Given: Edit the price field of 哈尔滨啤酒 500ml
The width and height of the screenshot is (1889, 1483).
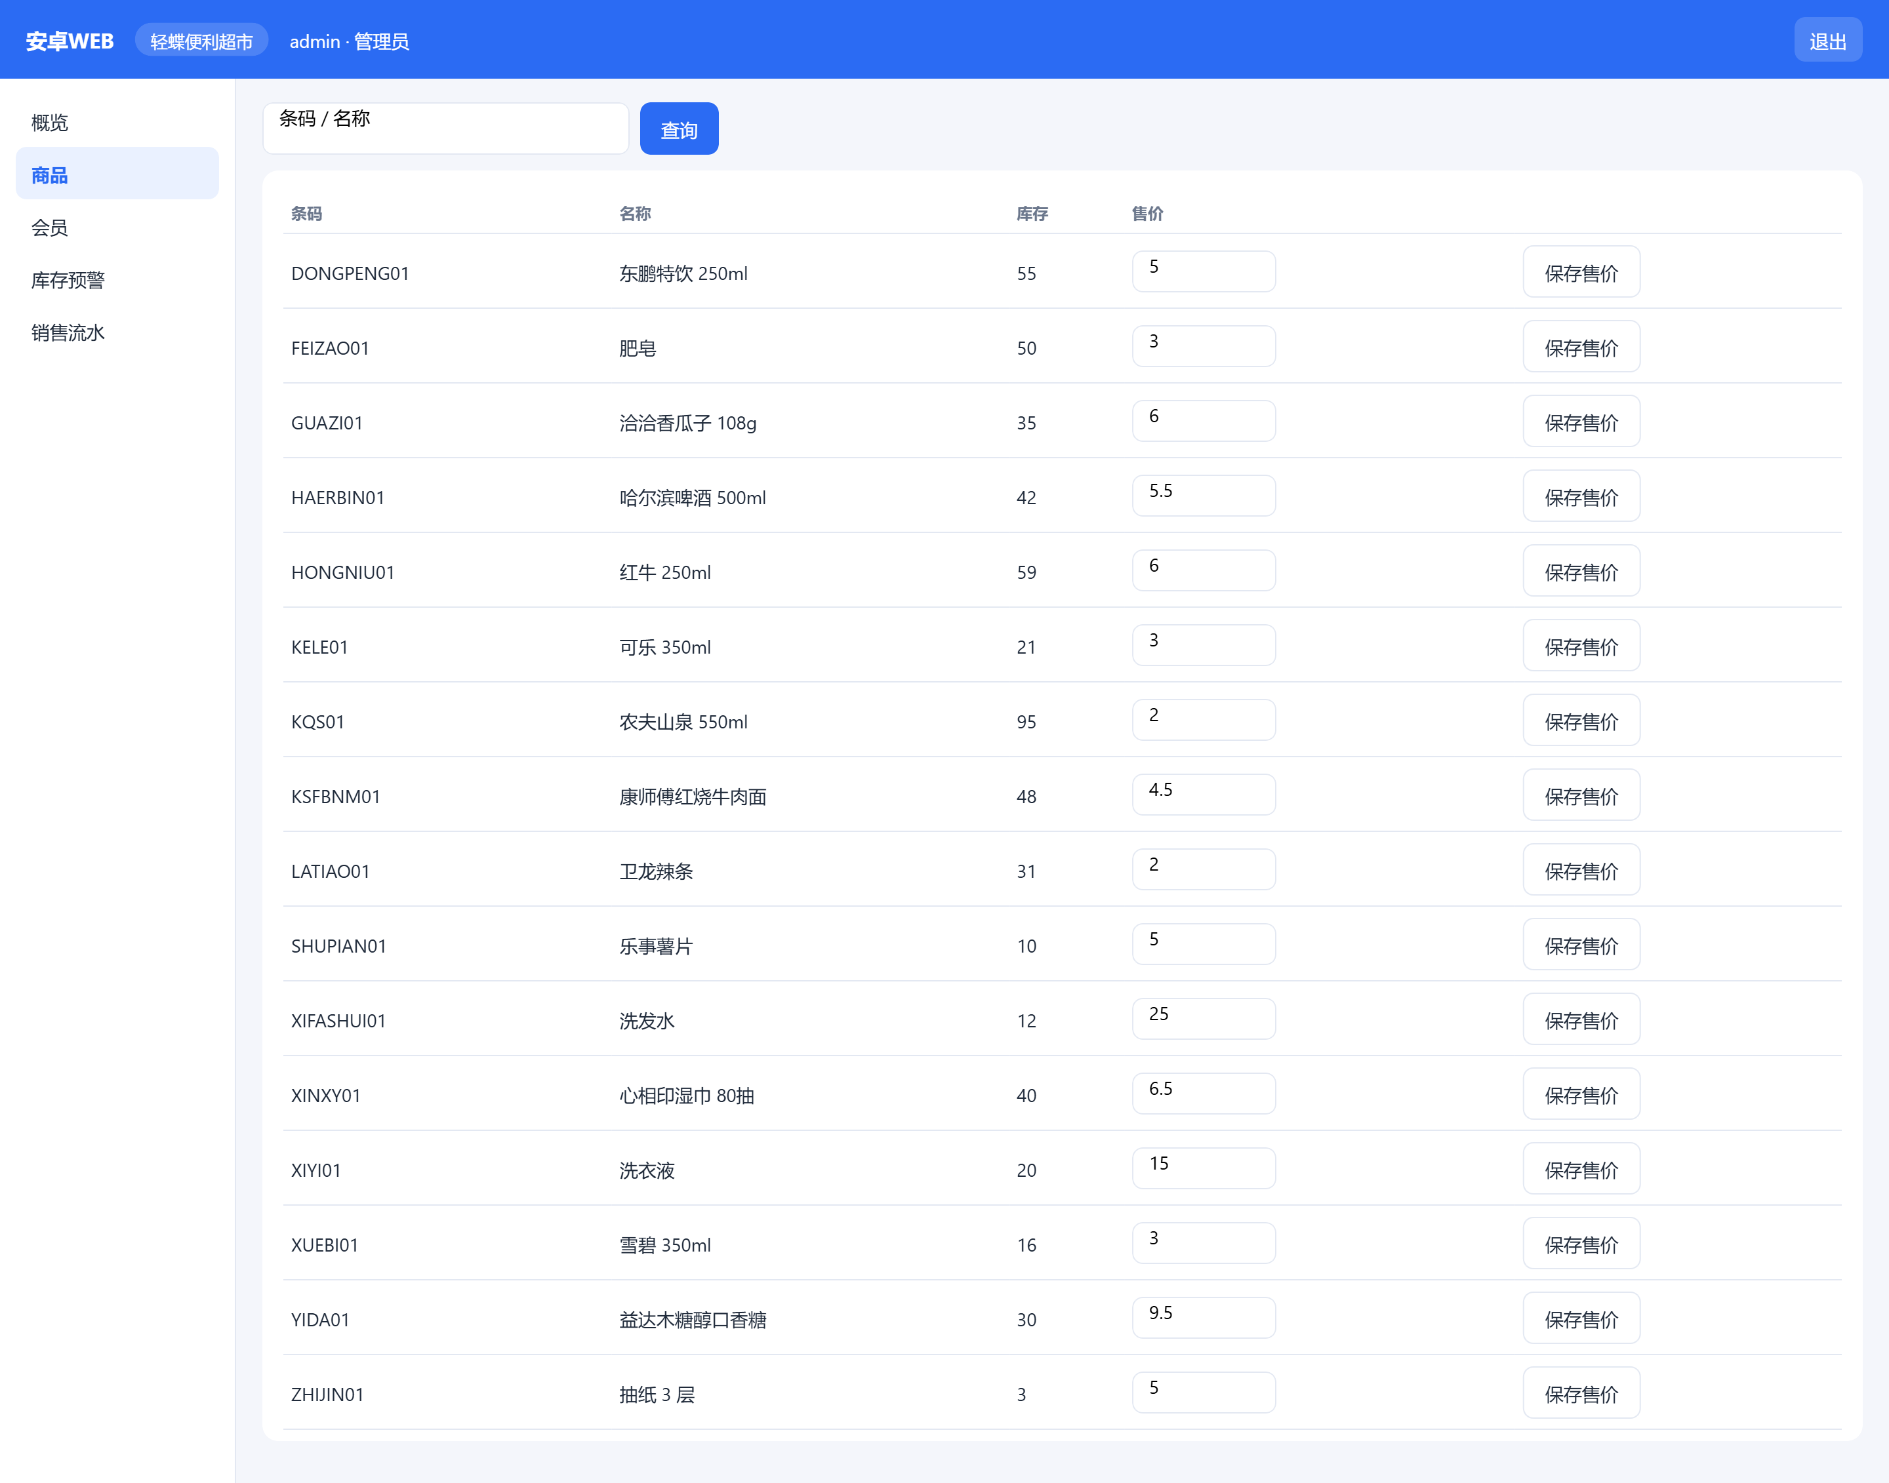Looking at the screenshot, I should (x=1204, y=495).
